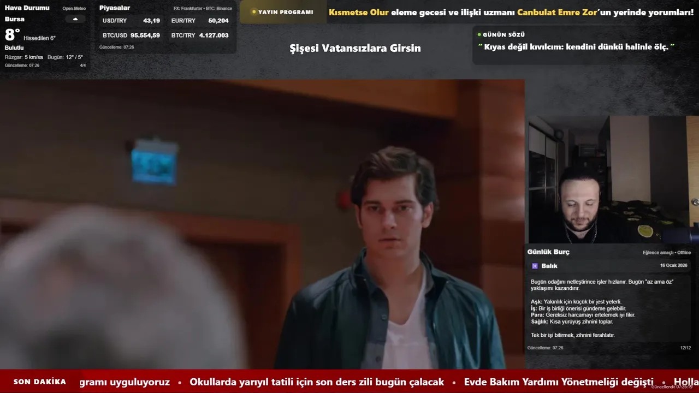
Task: Click the BTC/TRY 4.127.003 price
Action: tap(200, 35)
